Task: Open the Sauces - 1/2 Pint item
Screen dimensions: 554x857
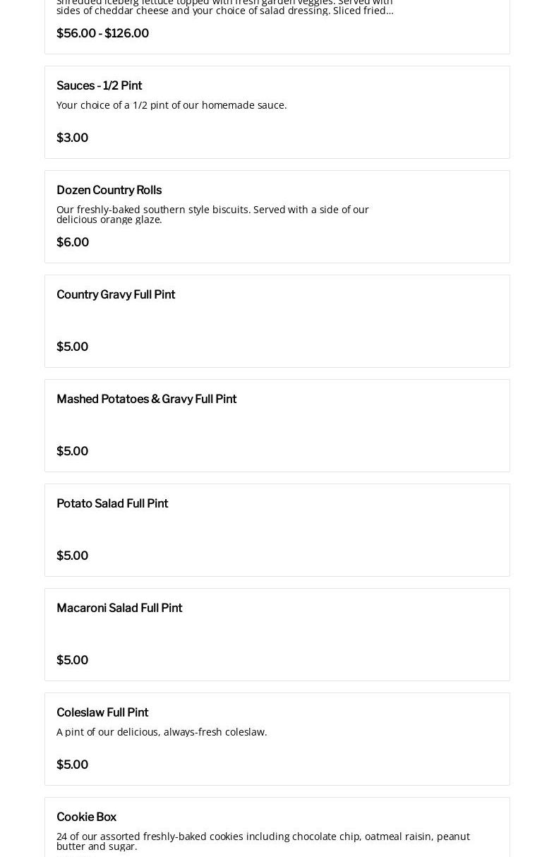Action: tap(99, 85)
